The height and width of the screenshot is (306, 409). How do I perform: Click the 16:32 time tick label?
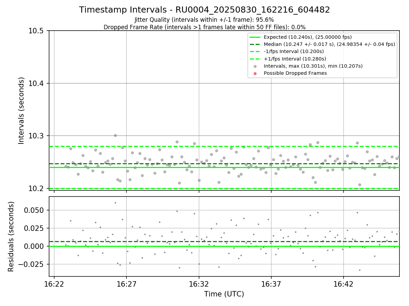[x=199, y=284]
